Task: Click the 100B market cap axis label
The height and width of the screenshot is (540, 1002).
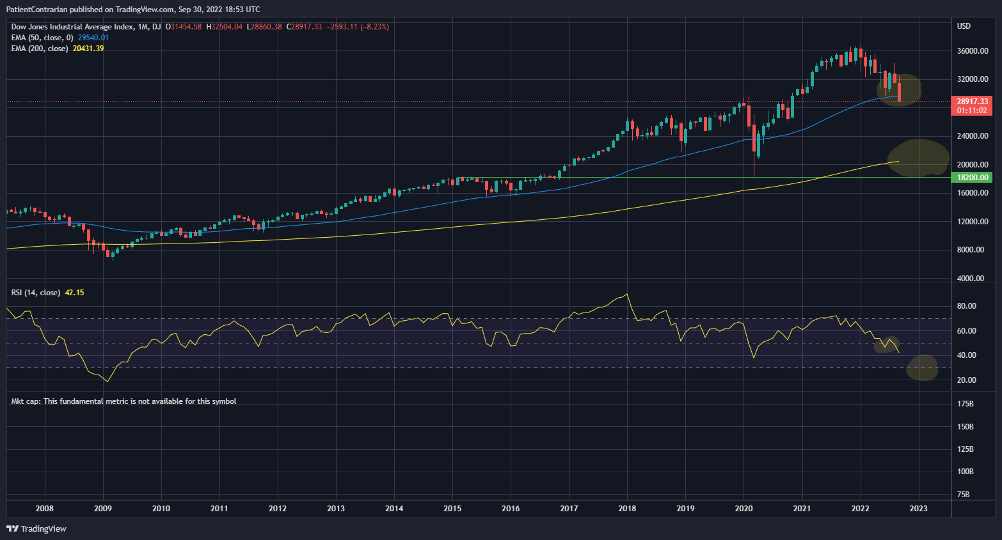Action: click(x=966, y=472)
